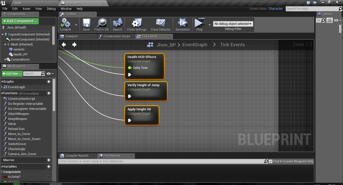343x185 pixels.
Task: Click the Find in CB toolbar icon
Action: pos(101,24)
